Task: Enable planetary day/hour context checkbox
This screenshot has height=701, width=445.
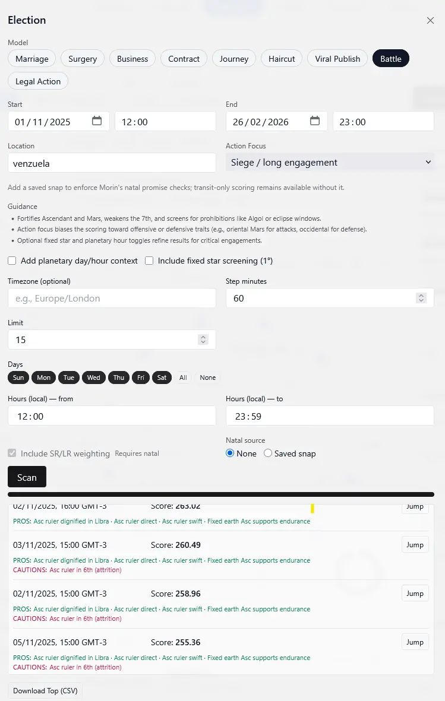Action: 12,261
